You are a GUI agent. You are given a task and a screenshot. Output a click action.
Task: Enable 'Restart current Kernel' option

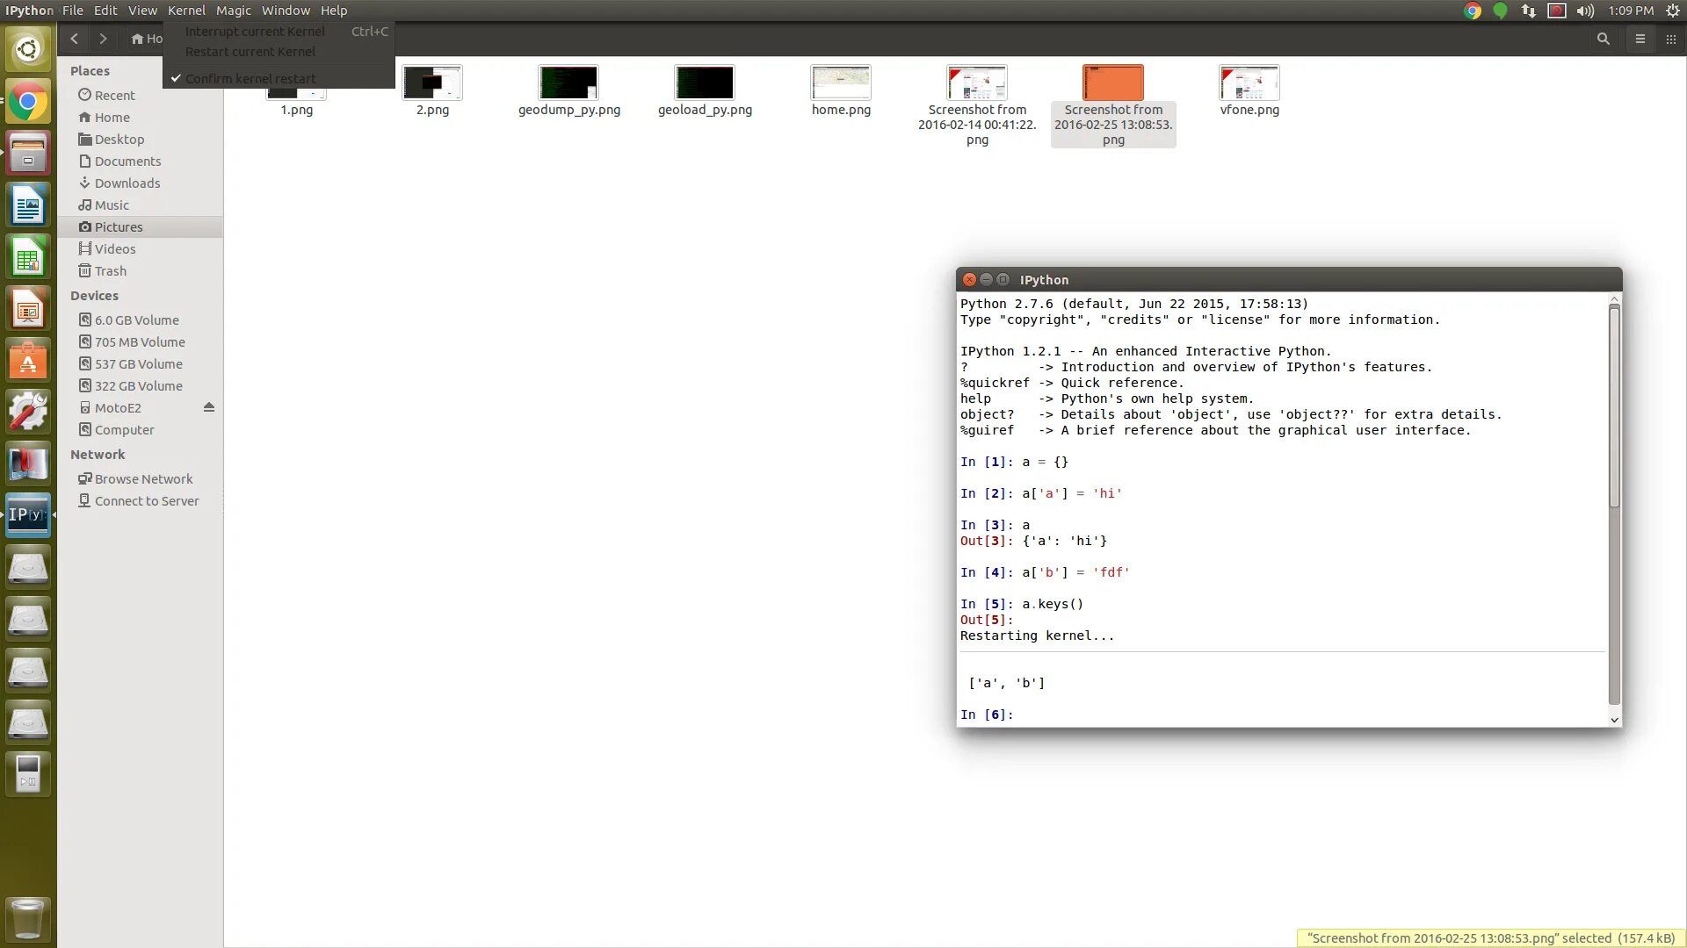click(x=250, y=51)
